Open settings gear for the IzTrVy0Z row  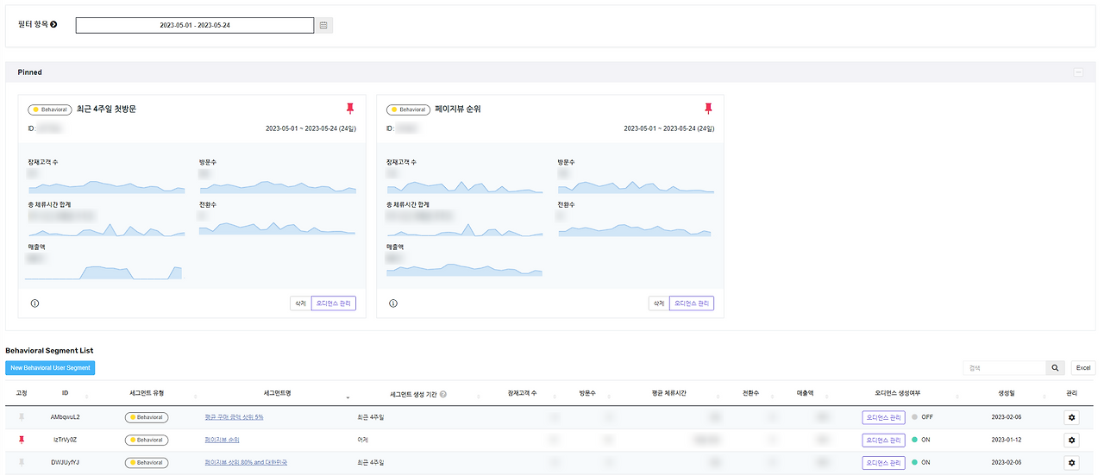pos(1072,440)
